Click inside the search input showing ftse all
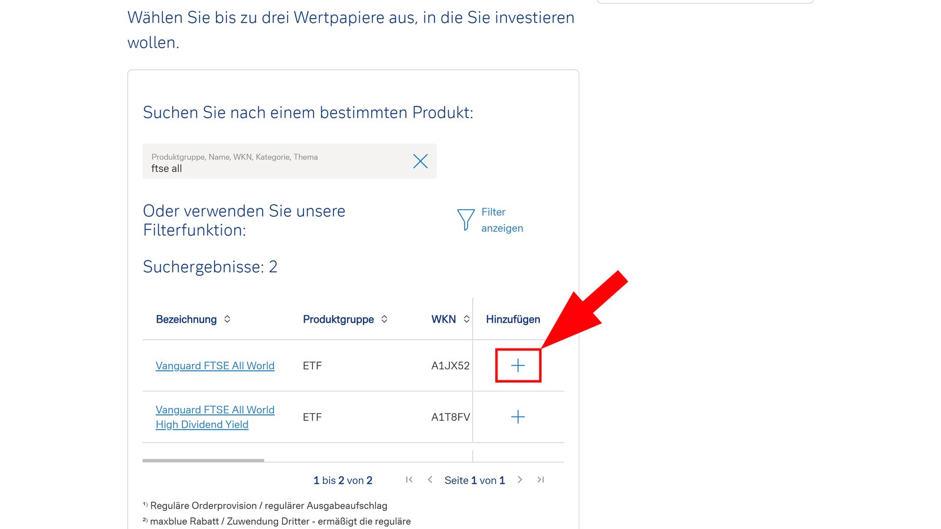 point(265,168)
